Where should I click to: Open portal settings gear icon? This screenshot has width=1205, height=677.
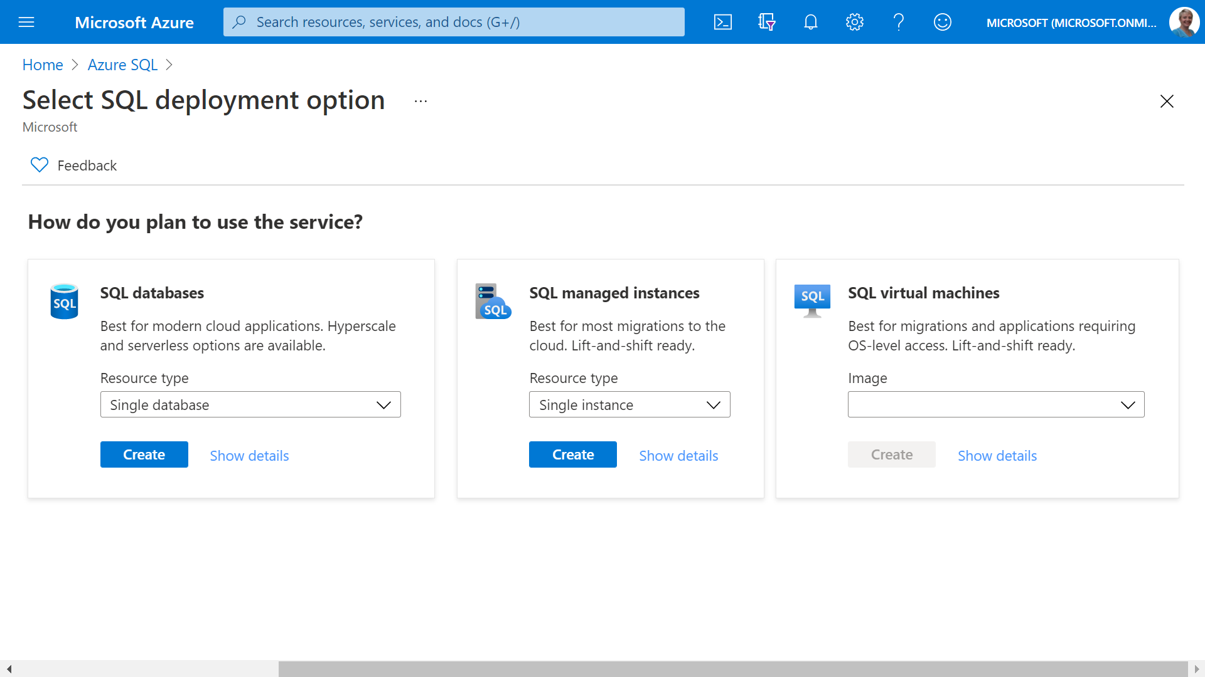coord(854,23)
